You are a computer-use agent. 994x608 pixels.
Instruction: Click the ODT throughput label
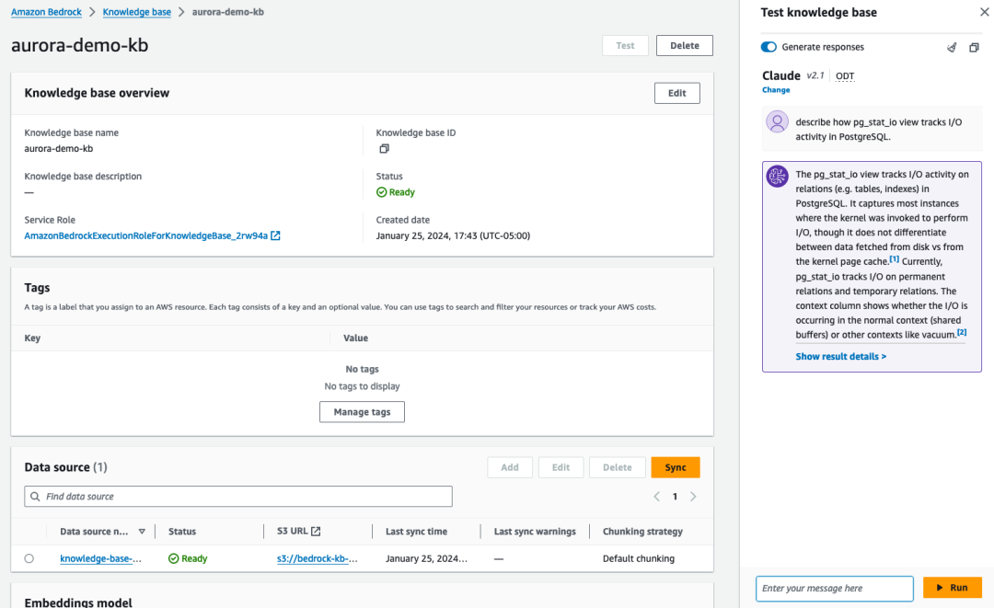coord(845,76)
